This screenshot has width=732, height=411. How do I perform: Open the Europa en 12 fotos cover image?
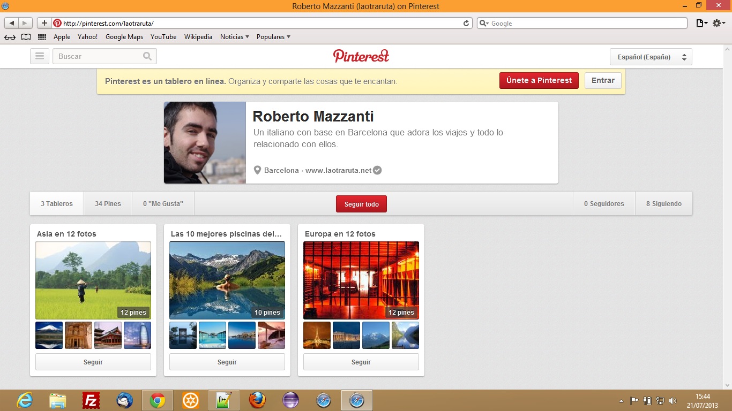coord(361,280)
